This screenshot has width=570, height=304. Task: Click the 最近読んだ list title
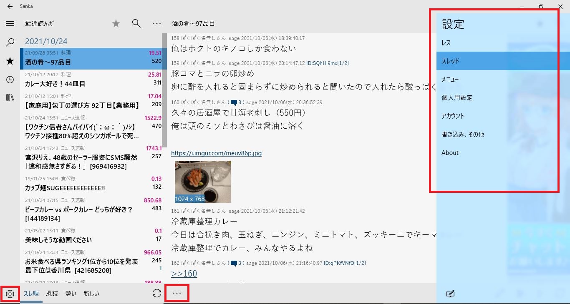tap(40, 24)
